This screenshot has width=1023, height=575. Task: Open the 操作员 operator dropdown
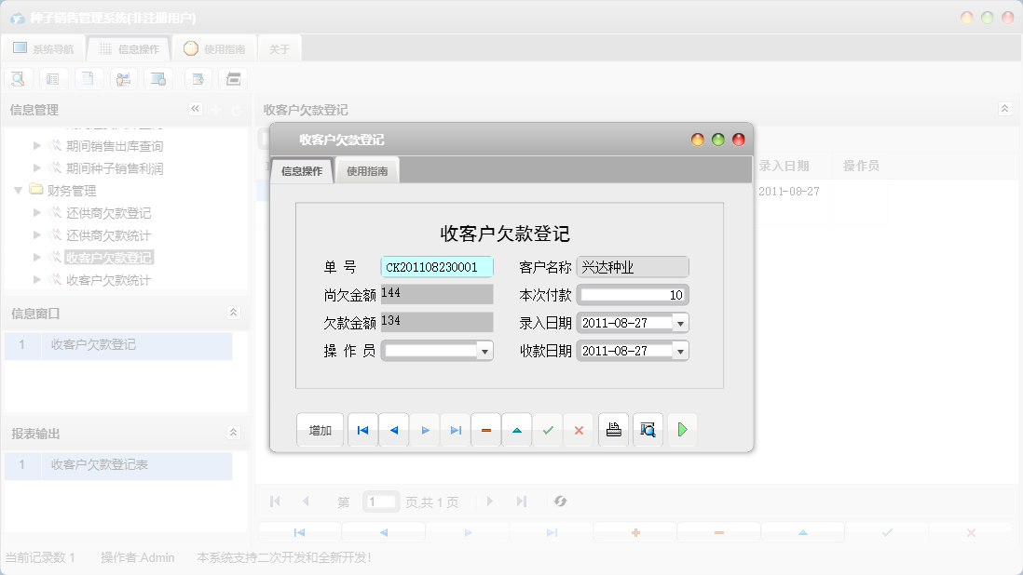(x=488, y=350)
